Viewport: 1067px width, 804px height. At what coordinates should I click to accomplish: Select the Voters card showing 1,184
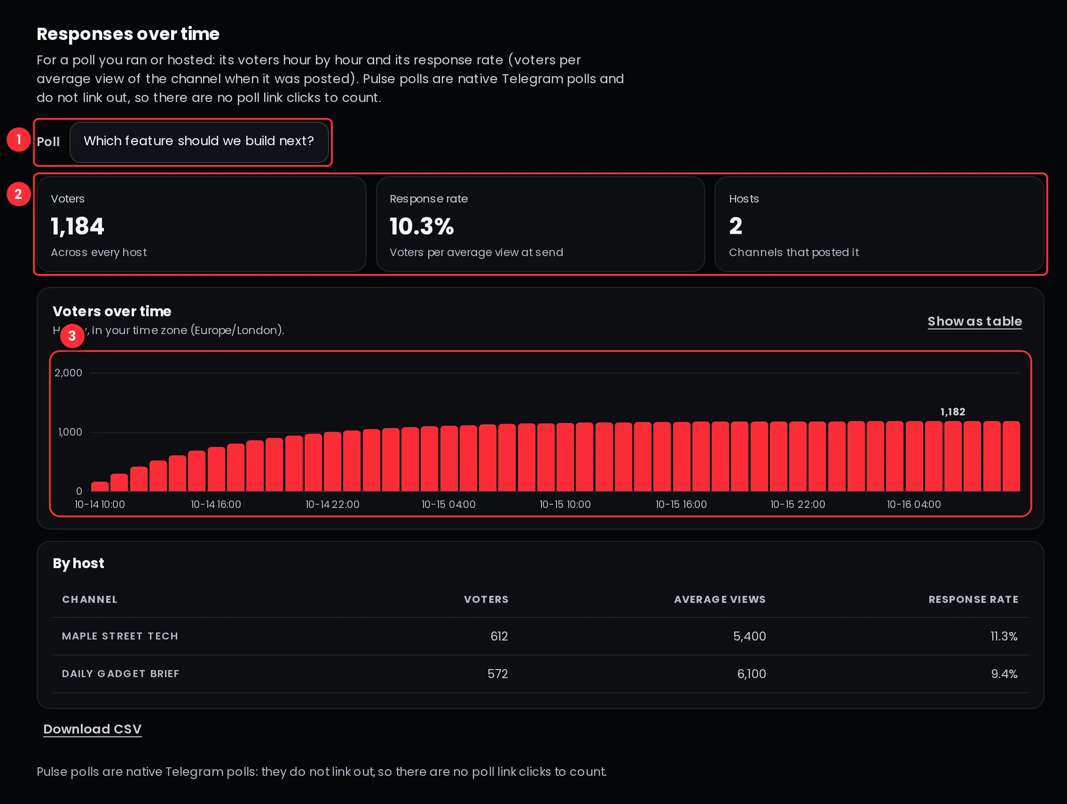(x=202, y=224)
